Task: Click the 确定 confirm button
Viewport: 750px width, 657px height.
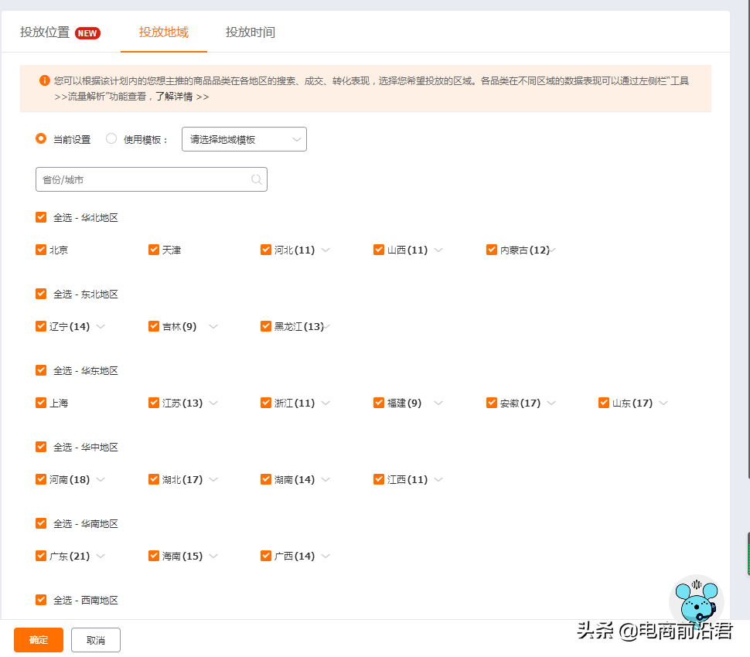Action: pos(37,640)
